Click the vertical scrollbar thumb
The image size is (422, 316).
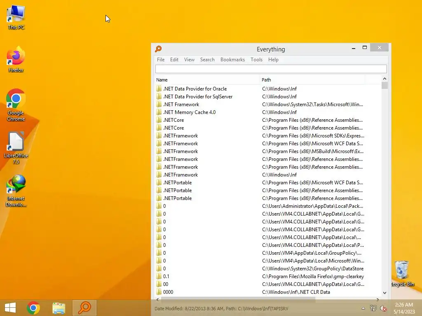tap(384, 86)
